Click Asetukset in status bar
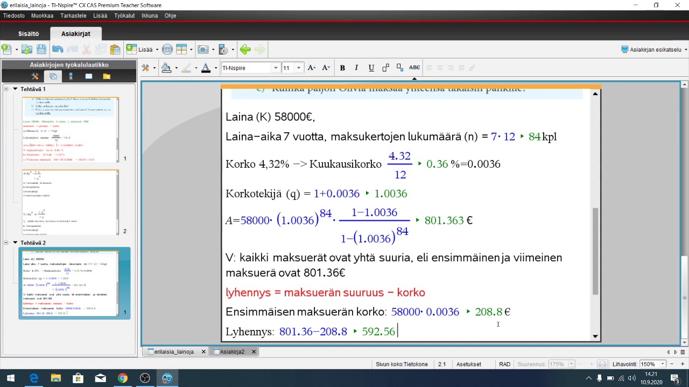 [x=469, y=364]
